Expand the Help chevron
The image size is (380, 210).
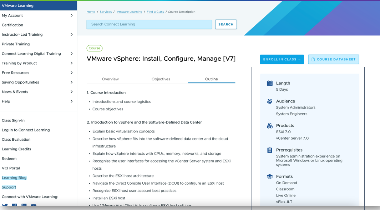point(71,101)
